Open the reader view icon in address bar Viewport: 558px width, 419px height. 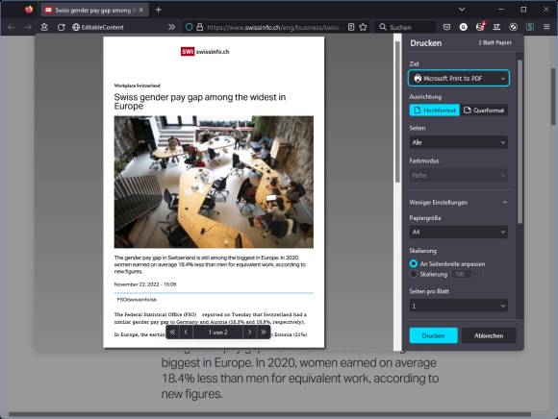[x=351, y=27]
